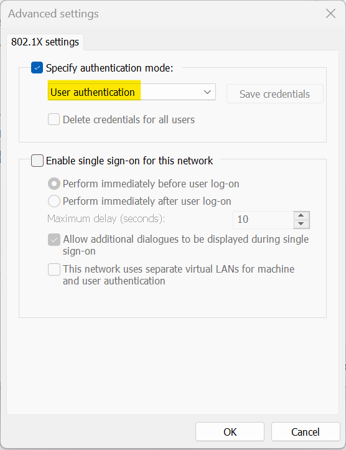The height and width of the screenshot is (450, 346).
Task: Toggle Allow additional dialogues during single sign-on
Action: (54, 240)
